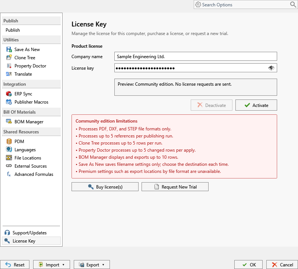Click the External Sources link icon

pyautogui.click(x=9, y=166)
